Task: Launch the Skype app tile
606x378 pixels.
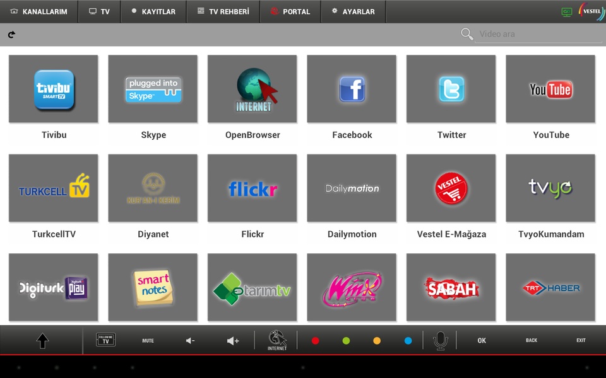Action: (153, 89)
